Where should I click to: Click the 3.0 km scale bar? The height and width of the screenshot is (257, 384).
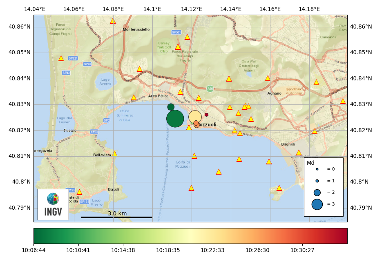pos(117,217)
